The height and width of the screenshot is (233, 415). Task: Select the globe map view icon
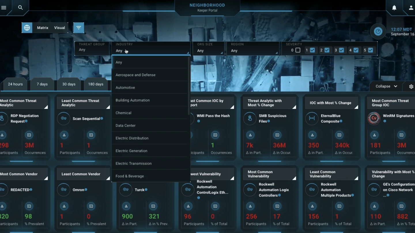point(27,28)
